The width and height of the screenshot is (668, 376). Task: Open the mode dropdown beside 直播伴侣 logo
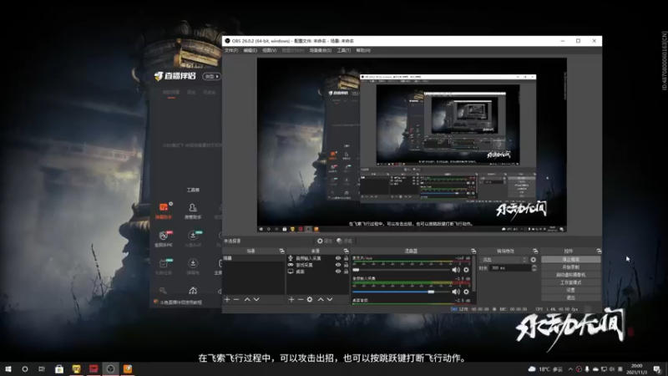pyautogui.click(x=212, y=76)
